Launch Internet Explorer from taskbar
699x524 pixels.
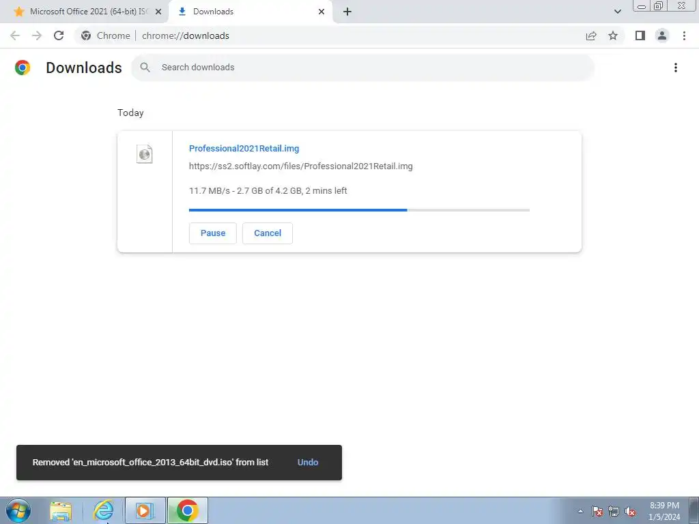click(x=103, y=510)
